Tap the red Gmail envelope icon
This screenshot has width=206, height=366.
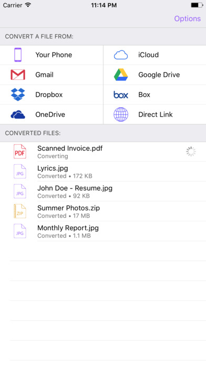click(x=18, y=75)
